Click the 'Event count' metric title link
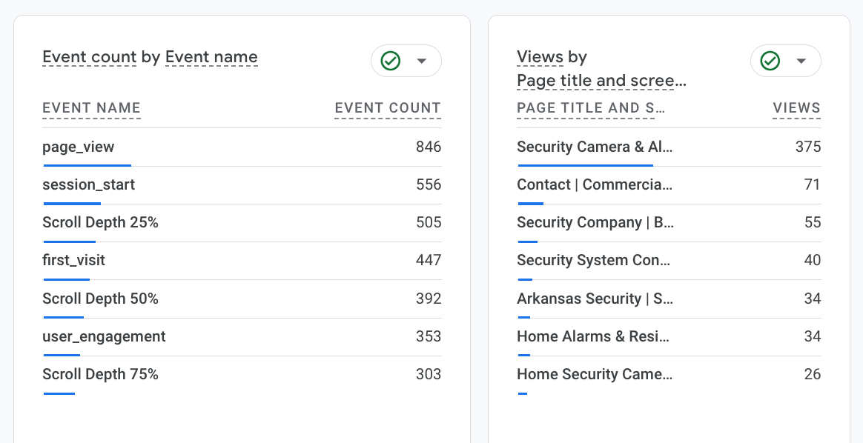The height and width of the screenshot is (443, 863). tap(89, 57)
